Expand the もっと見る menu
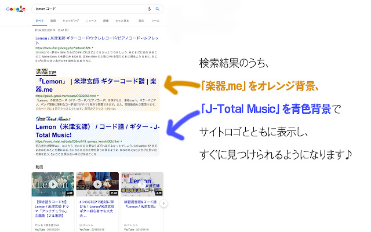 pos(122,21)
